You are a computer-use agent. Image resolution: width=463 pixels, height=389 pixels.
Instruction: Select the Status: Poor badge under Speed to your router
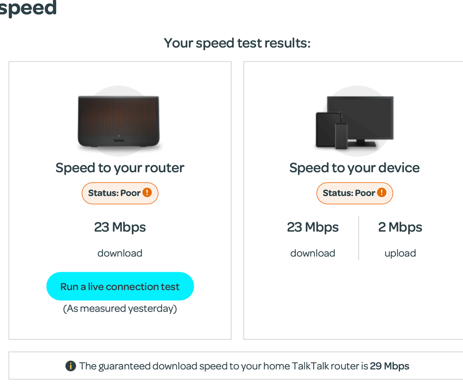120,193
